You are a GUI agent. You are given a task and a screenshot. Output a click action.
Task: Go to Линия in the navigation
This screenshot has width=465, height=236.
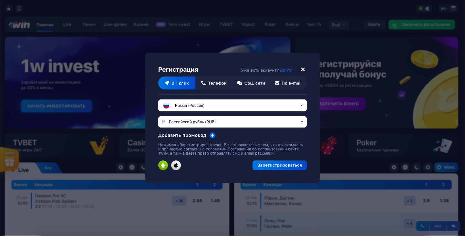pos(89,25)
